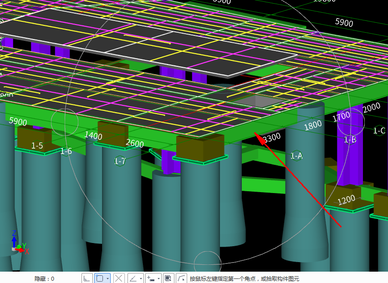
Task: Select the rectangle selection mode icon
Action: coord(100,278)
